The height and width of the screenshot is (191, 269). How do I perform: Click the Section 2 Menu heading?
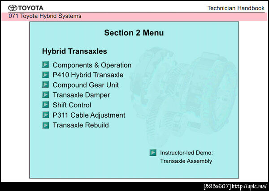[x=134, y=33]
